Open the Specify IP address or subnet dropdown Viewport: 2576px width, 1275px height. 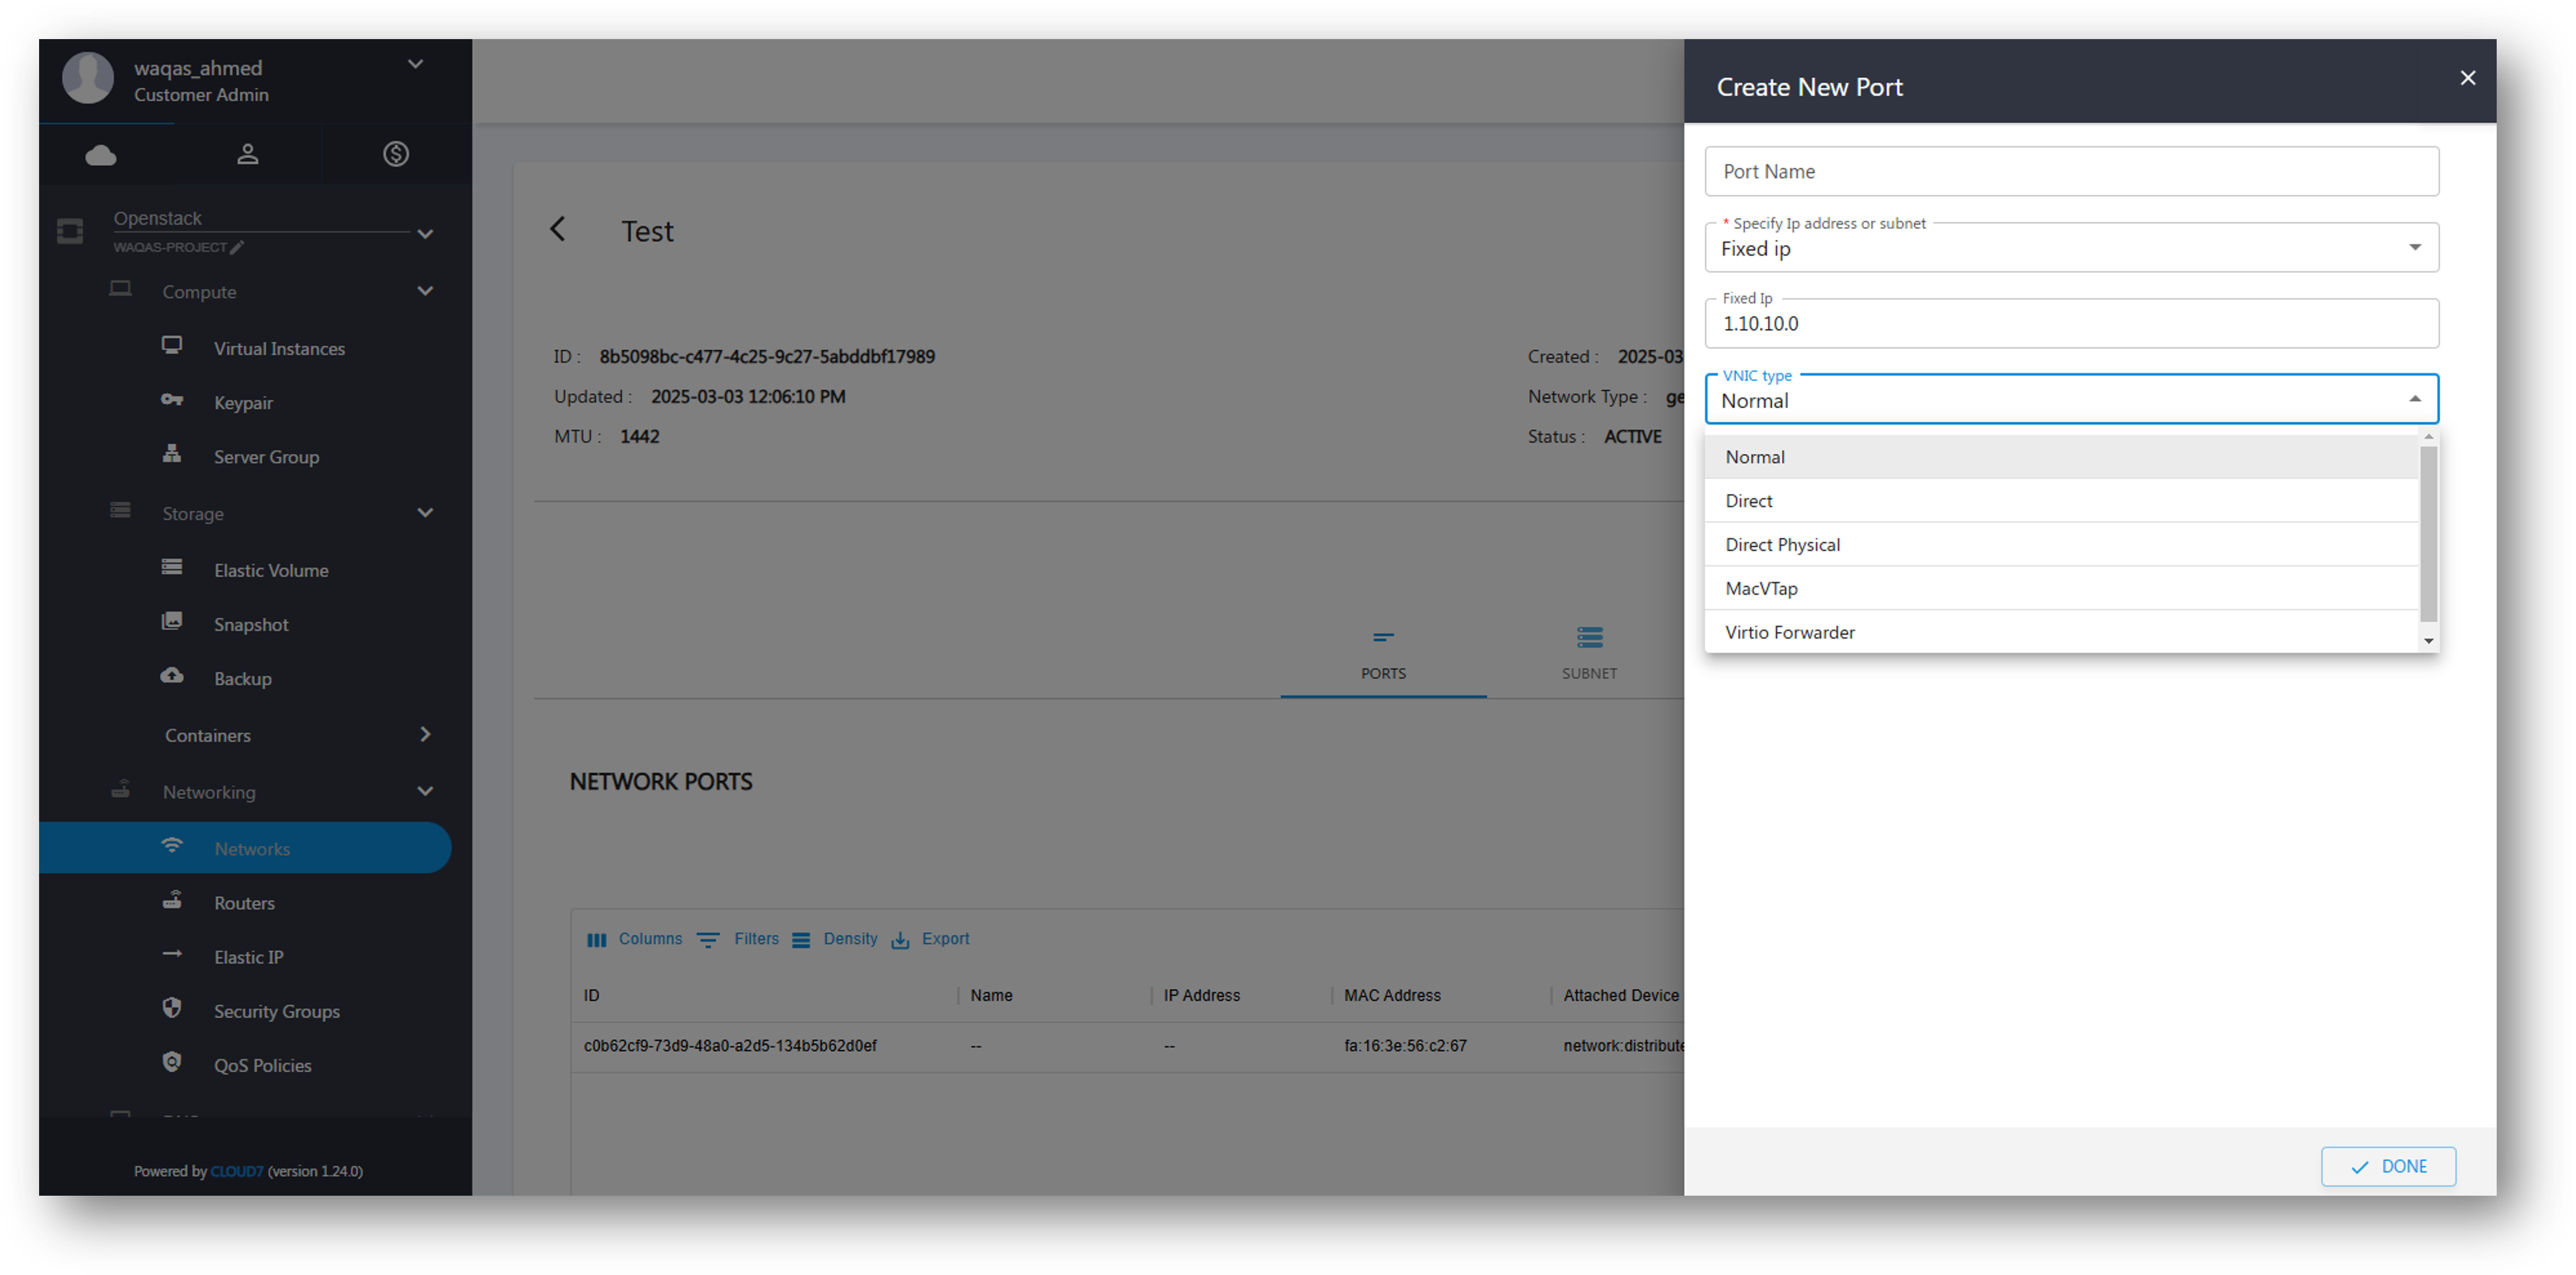click(x=2070, y=248)
